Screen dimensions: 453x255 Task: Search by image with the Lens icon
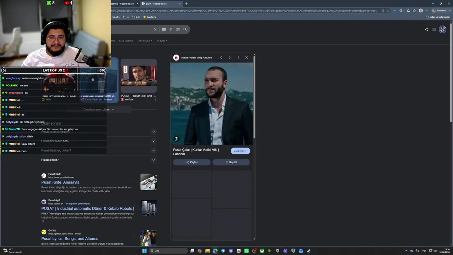click(x=178, y=29)
